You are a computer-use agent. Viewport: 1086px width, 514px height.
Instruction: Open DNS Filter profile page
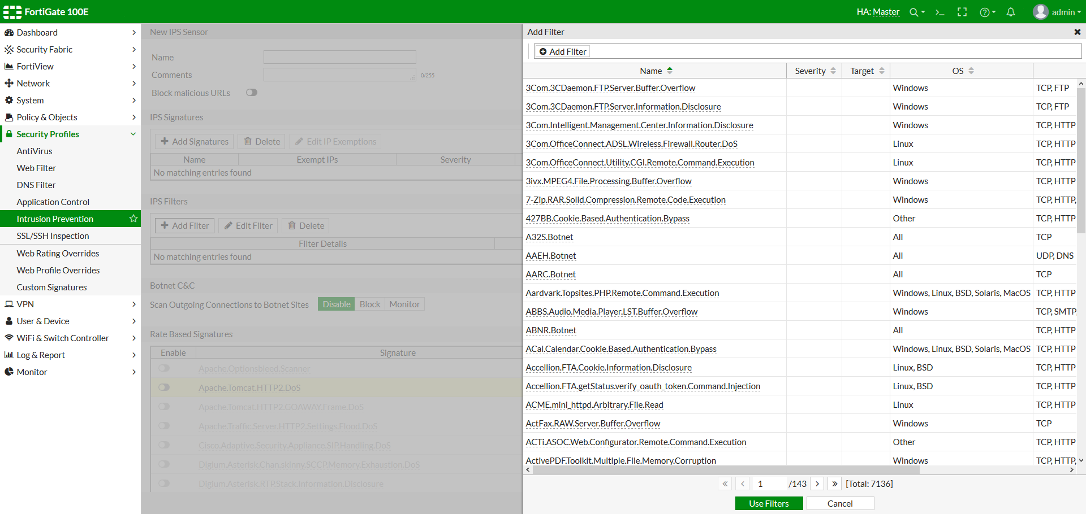point(36,185)
